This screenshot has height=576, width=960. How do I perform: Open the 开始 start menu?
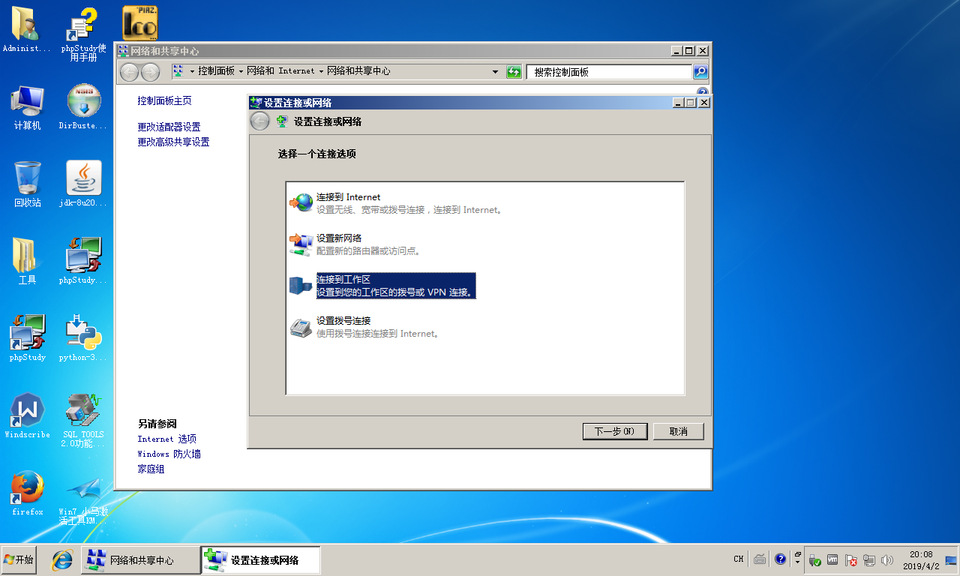[x=19, y=559]
